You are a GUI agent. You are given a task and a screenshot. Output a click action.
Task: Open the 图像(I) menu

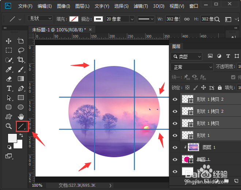[64, 6]
